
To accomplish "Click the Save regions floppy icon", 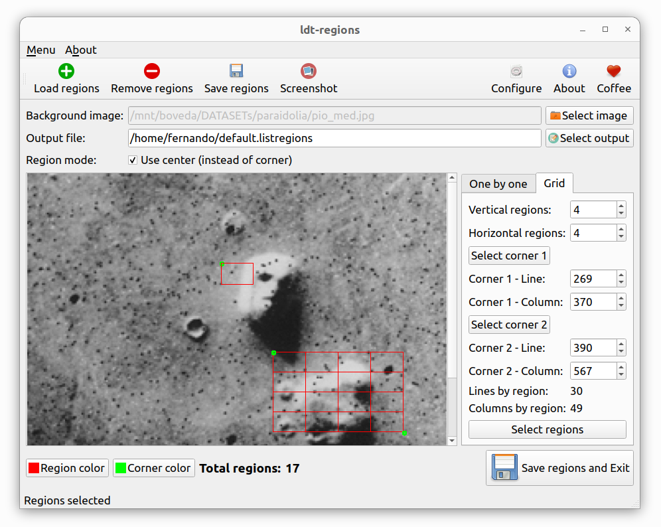I will coord(236,71).
